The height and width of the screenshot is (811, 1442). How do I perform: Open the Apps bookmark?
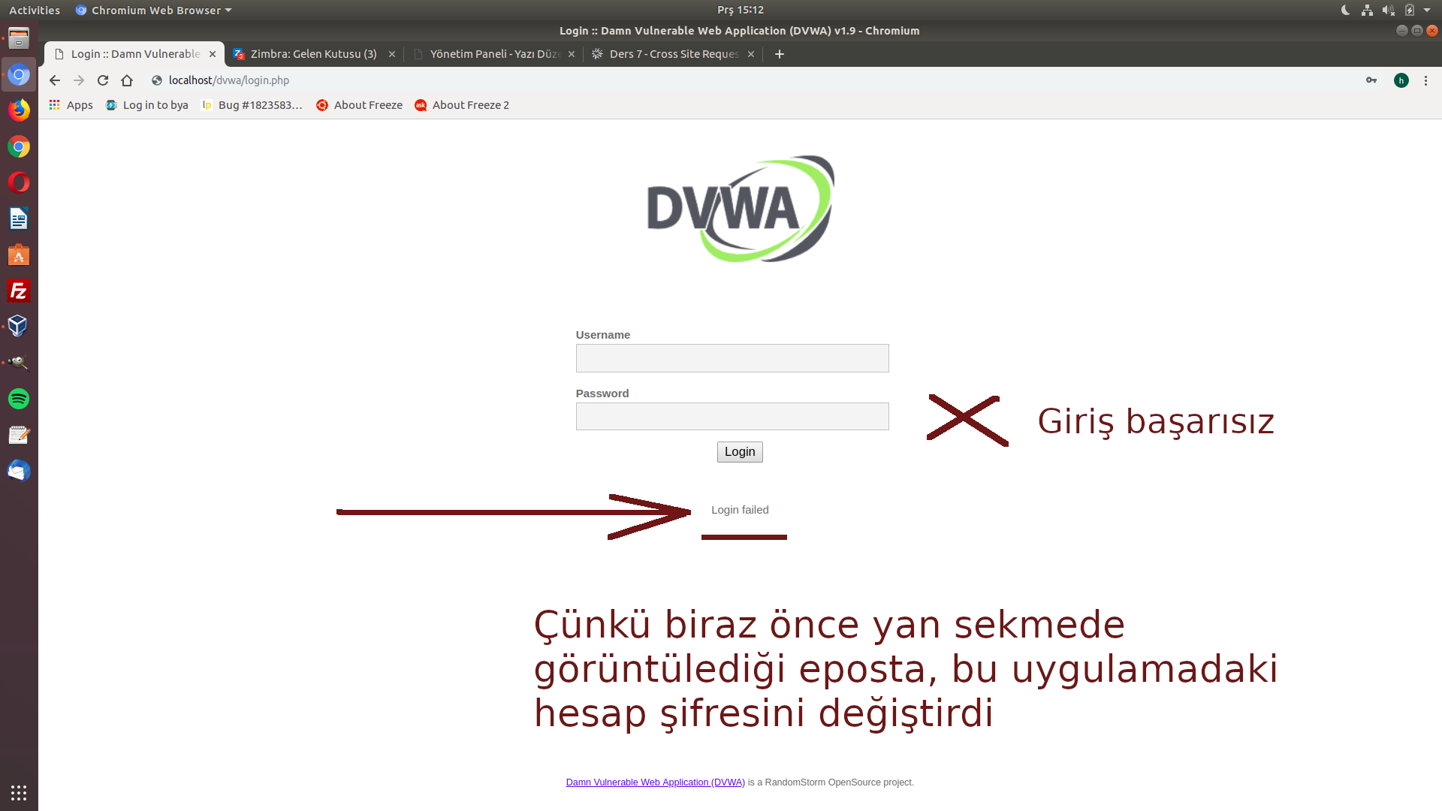point(71,105)
